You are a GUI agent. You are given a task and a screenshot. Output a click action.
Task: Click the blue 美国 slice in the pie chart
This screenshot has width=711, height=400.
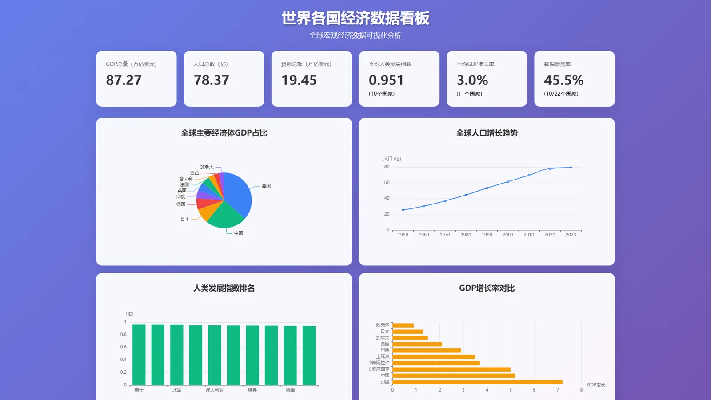pos(238,193)
